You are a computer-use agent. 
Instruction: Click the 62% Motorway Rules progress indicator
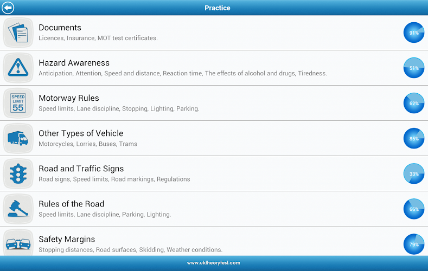click(x=414, y=103)
